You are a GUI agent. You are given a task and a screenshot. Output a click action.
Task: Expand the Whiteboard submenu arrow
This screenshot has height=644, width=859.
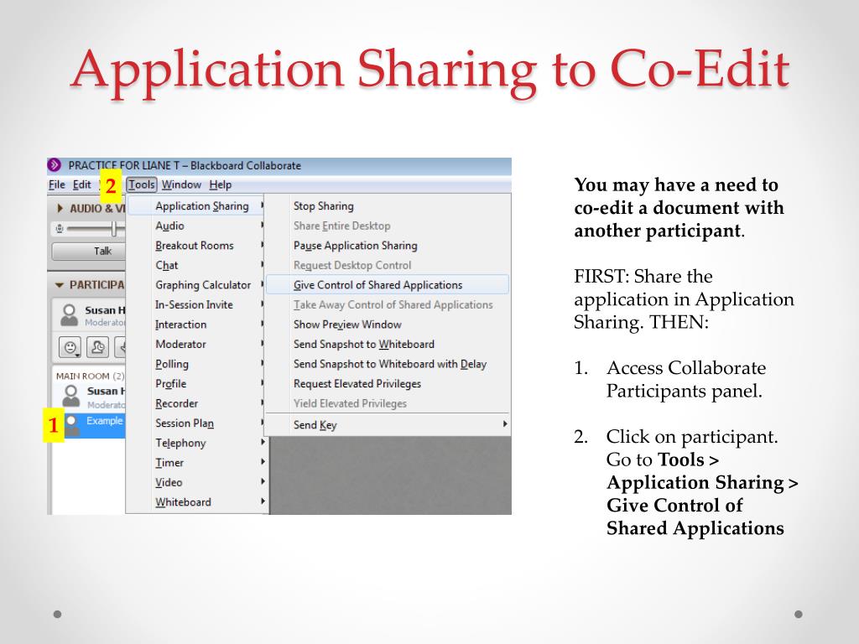pyautogui.click(x=263, y=501)
